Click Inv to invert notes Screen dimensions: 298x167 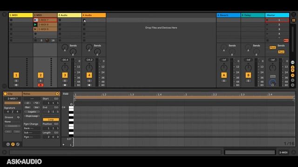pyautogui.click(x=36, y=107)
